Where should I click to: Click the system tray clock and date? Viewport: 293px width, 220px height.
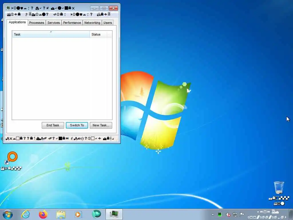click(x=267, y=215)
